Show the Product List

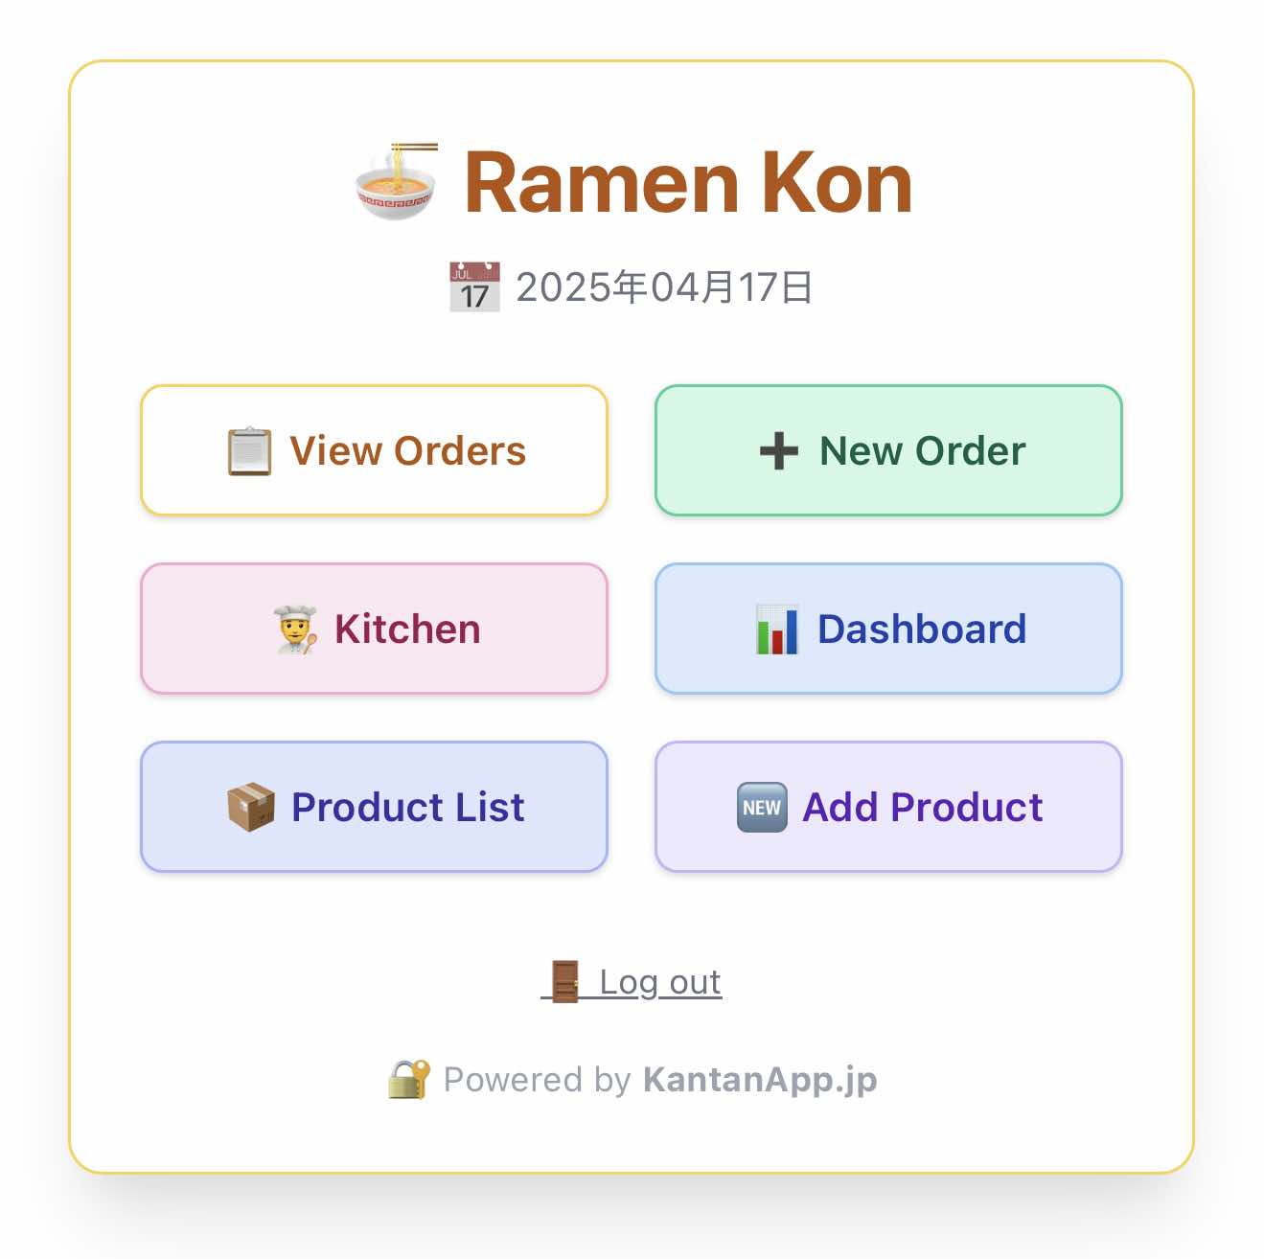click(375, 808)
